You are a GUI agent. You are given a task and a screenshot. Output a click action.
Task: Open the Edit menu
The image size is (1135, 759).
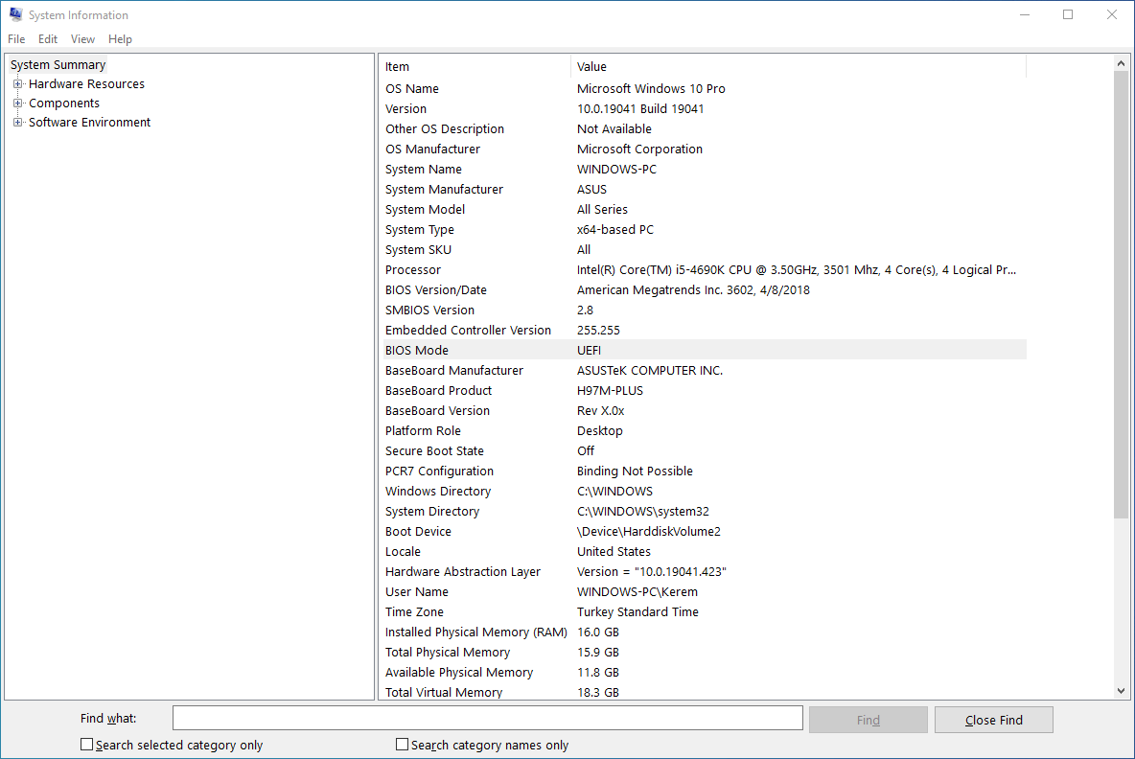[x=48, y=39]
